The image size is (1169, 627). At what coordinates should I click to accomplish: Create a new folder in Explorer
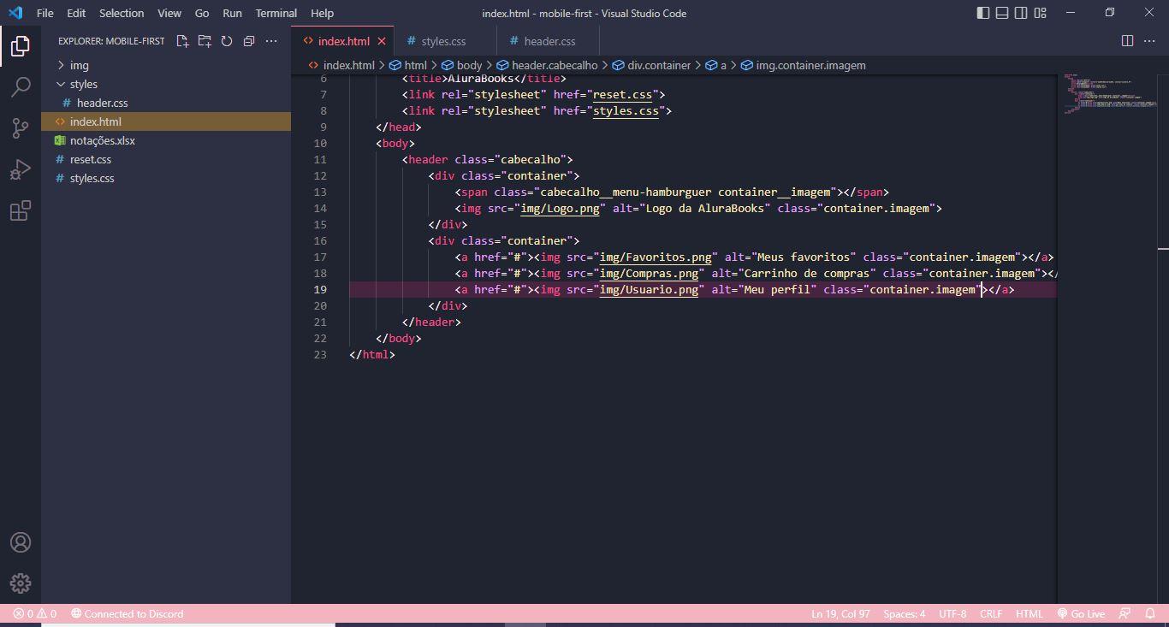click(205, 41)
